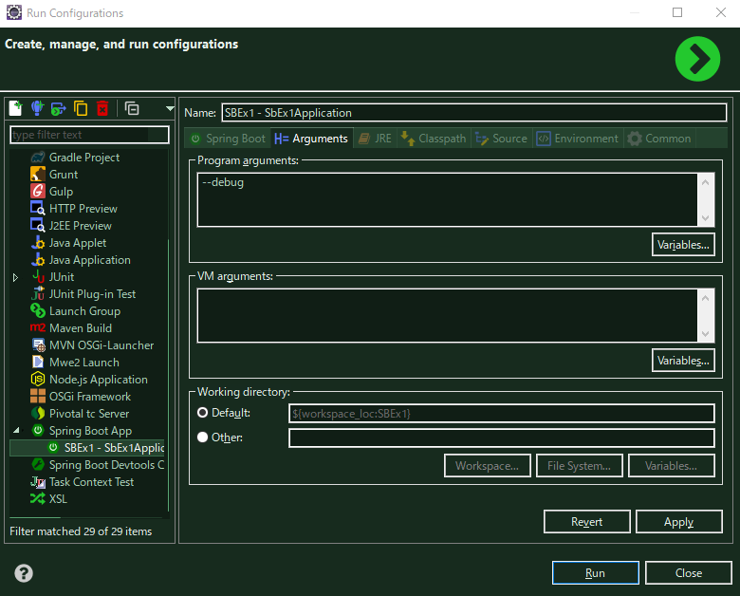Screen dimensions: 740x596
Task: Collapse all tree items via toolbar icon
Action: tap(132, 108)
